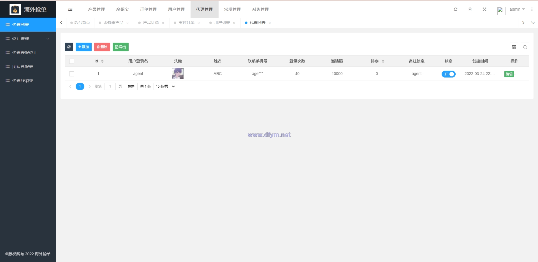The width and height of the screenshot is (538, 262).
Task: Open 系统管理 top menu
Action: click(260, 9)
